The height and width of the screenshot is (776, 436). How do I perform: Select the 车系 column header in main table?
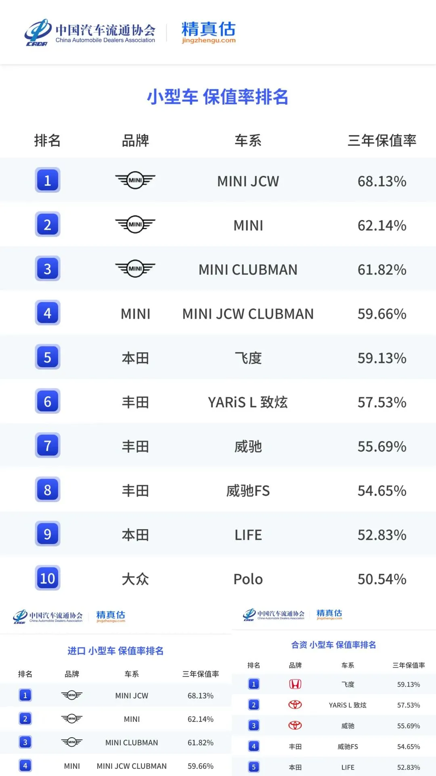(248, 141)
